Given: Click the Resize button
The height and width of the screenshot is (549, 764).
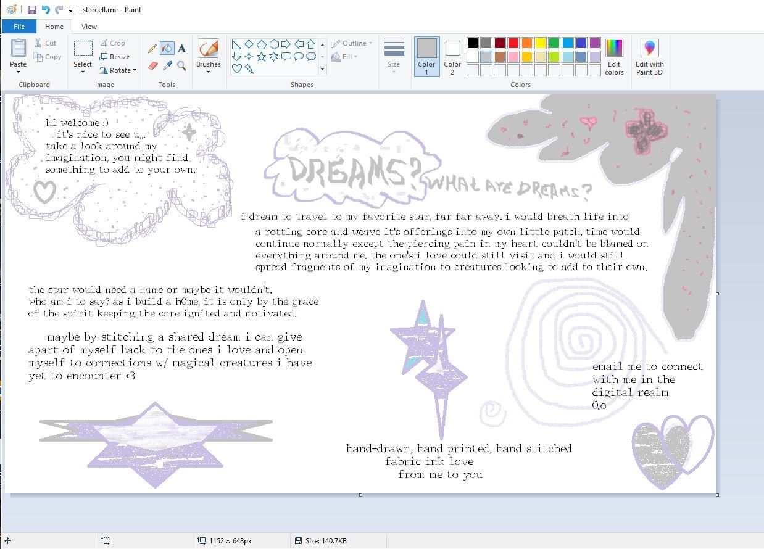Looking at the screenshot, I should click(x=115, y=57).
